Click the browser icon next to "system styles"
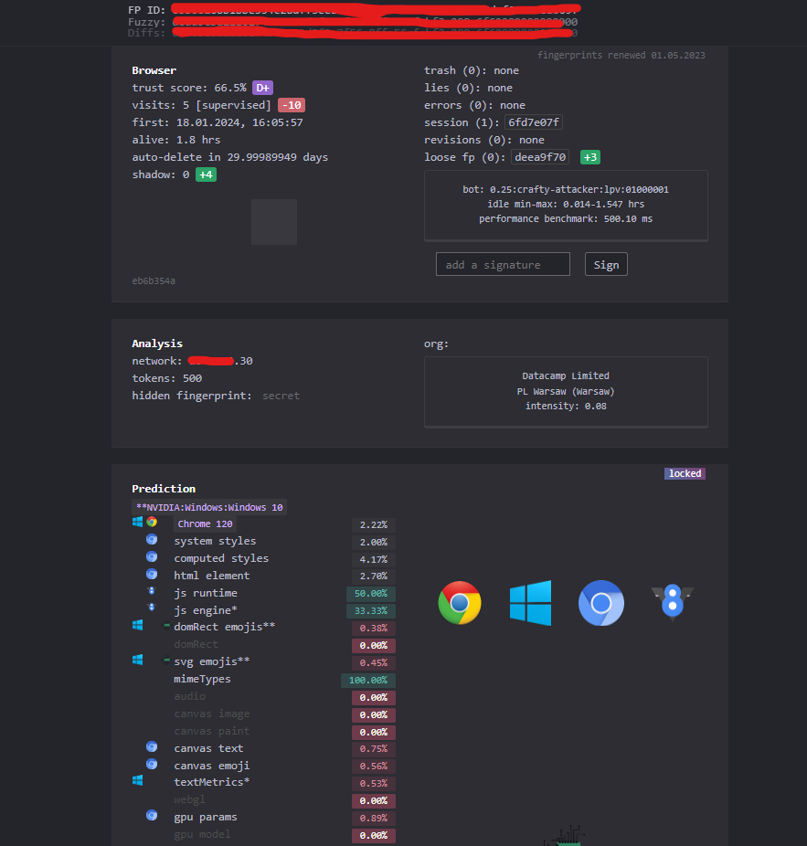This screenshot has height=846, width=807. (152, 539)
